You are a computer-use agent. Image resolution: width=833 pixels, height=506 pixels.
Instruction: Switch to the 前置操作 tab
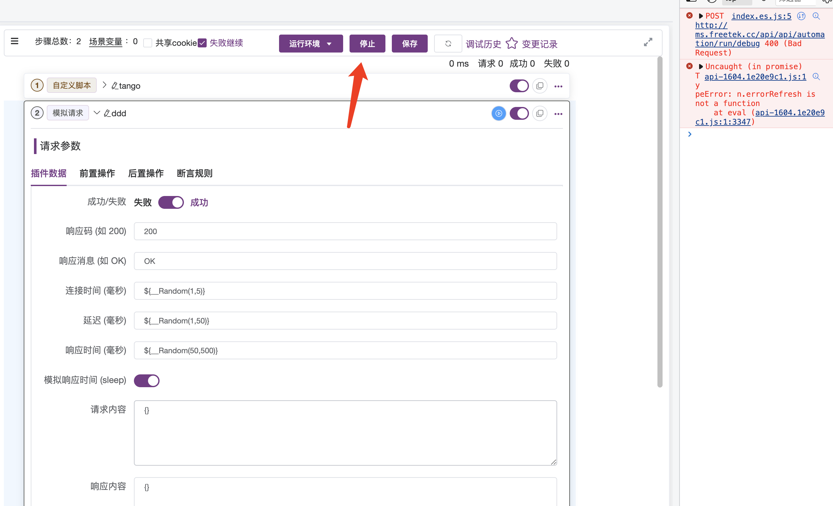(97, 173)
